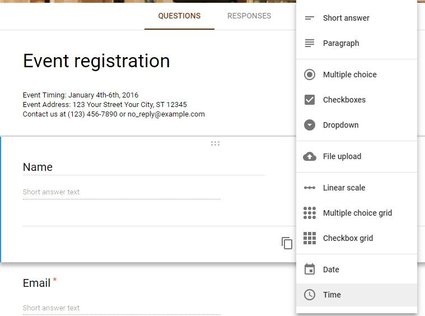Click the Paragraph lines icon
Viewport: 425px width, 316px height.
[309, 43]
